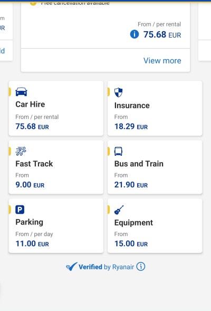Screen dimensions: 211x311
Task: Click the info icon beside 75.68 EUR price
Action: pos(135,34)
